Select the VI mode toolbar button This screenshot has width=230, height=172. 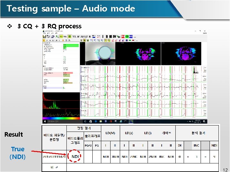74,37
